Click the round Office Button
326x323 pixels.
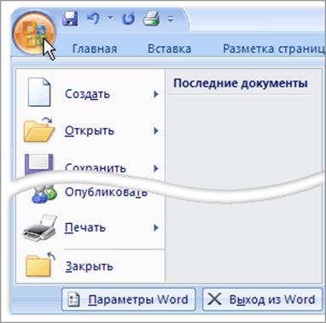point(33,32)
